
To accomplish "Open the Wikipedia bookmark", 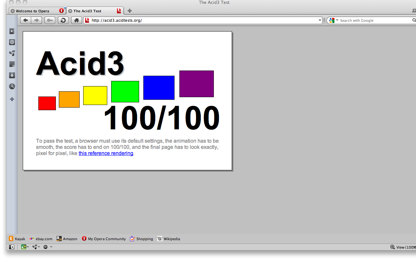I will click(x=169, y=239).
